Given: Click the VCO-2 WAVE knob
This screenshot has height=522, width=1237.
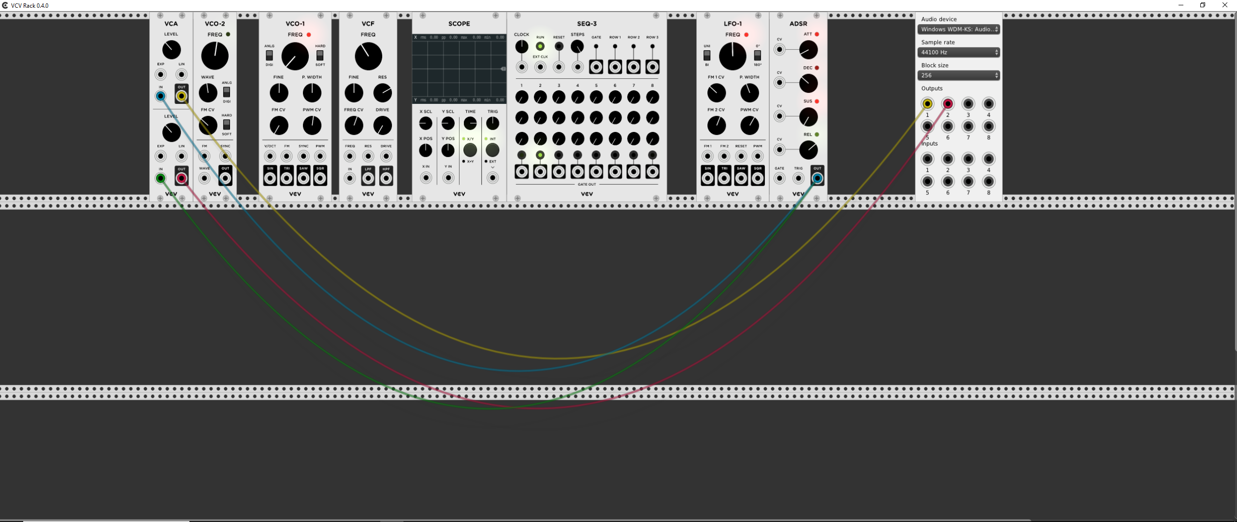Looking at the screenshot, I should (208, 93).
